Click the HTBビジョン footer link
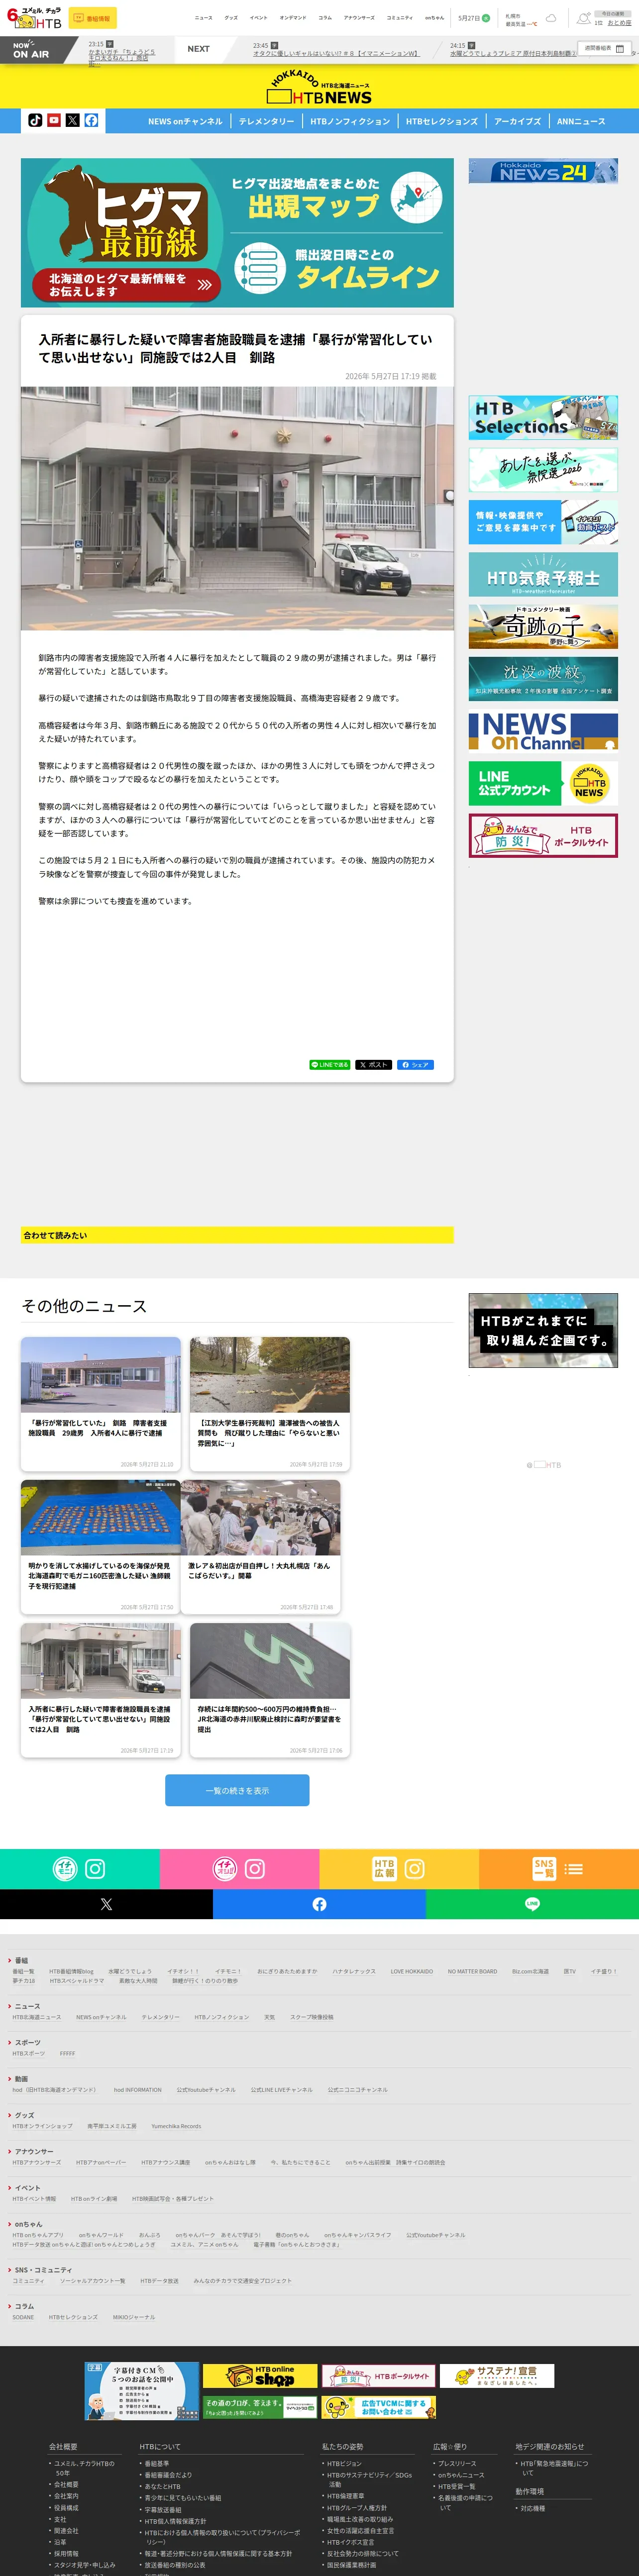Screen dimensions: 639x2576 344,2463
